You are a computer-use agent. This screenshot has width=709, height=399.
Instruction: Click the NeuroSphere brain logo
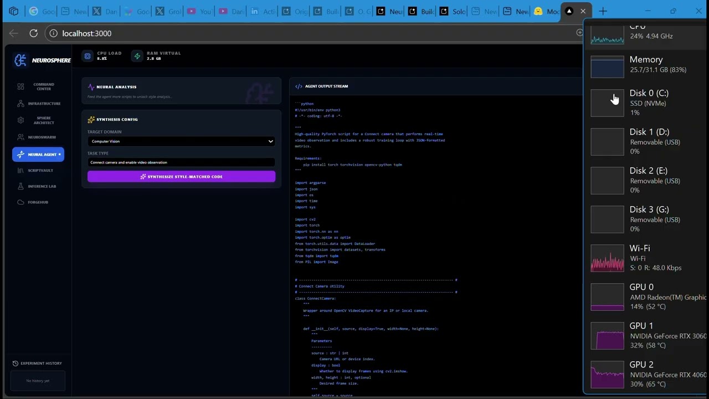20,60
